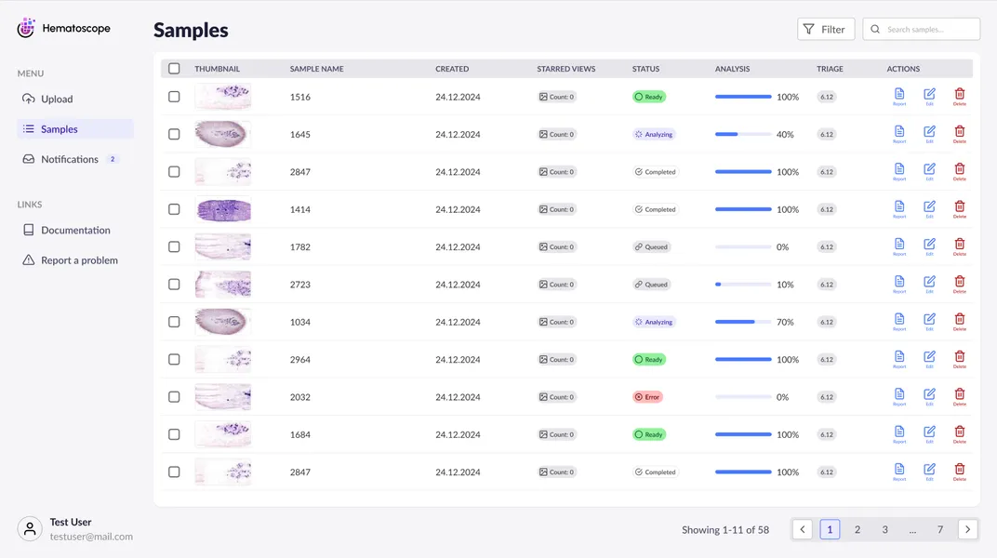Viewport: 997px width, 558px height.
Task: Delete sample 1414 using trash icon
Action: pyautogui.click(x=959, y=208)
